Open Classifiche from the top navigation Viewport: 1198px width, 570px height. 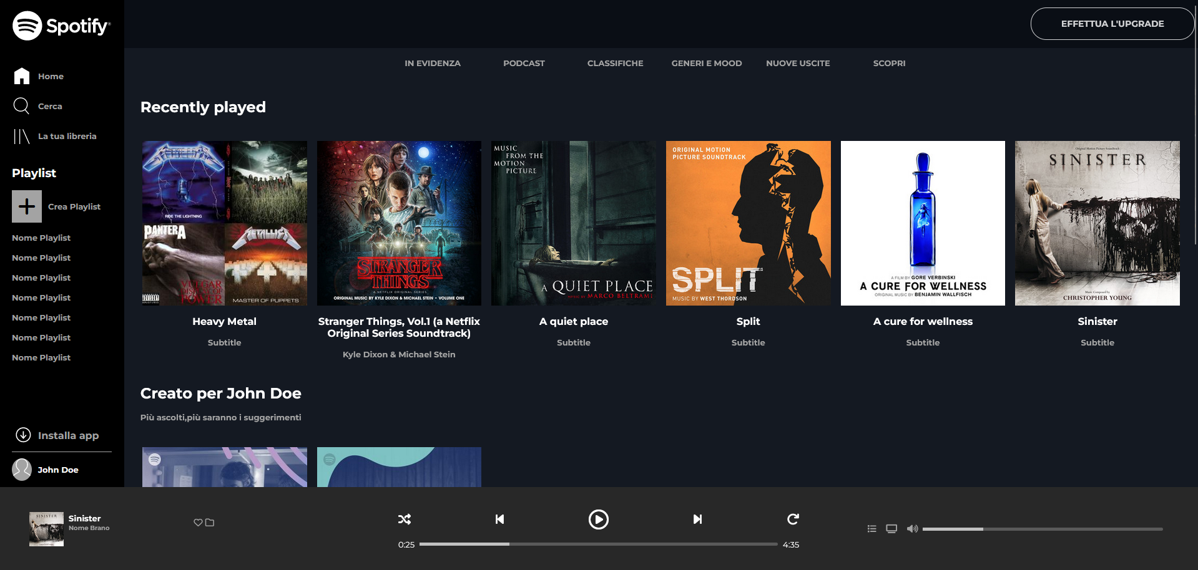(x=615, y=63)
